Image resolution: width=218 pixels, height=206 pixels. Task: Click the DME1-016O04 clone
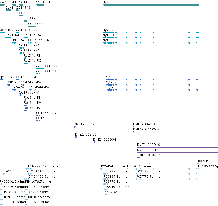coord(155,142)
